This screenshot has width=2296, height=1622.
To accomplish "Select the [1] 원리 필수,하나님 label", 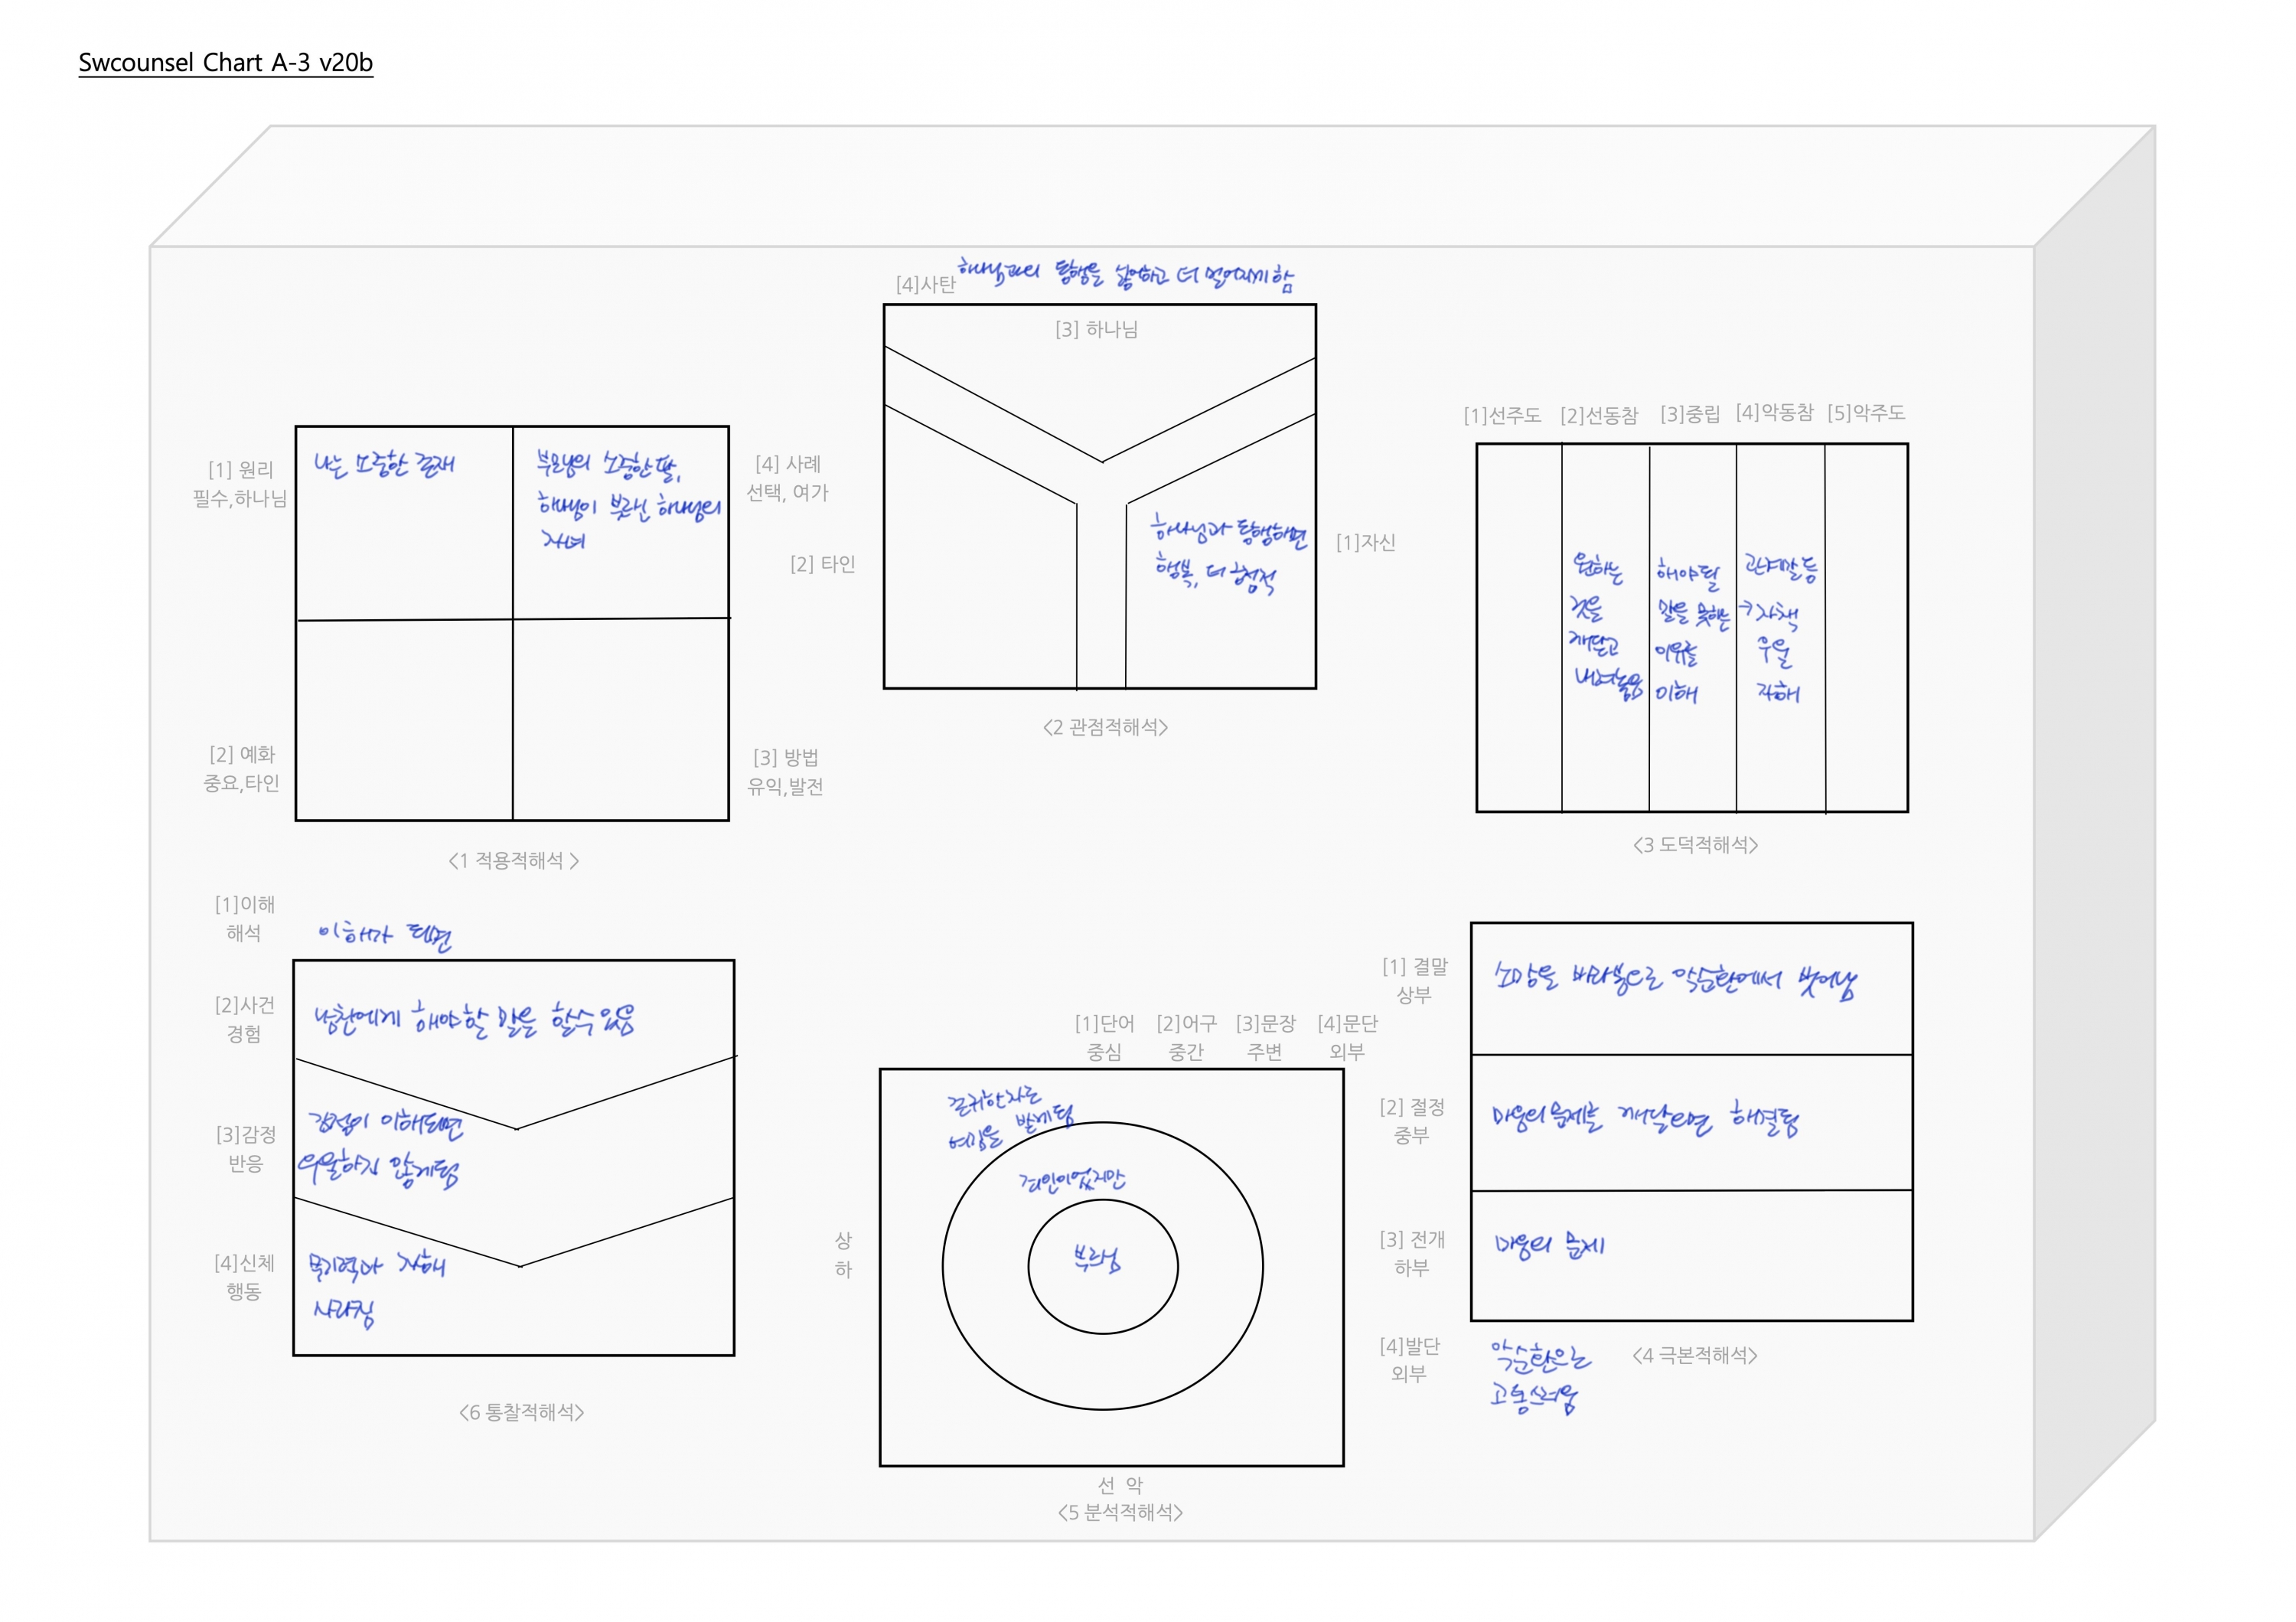I will 240,484.
